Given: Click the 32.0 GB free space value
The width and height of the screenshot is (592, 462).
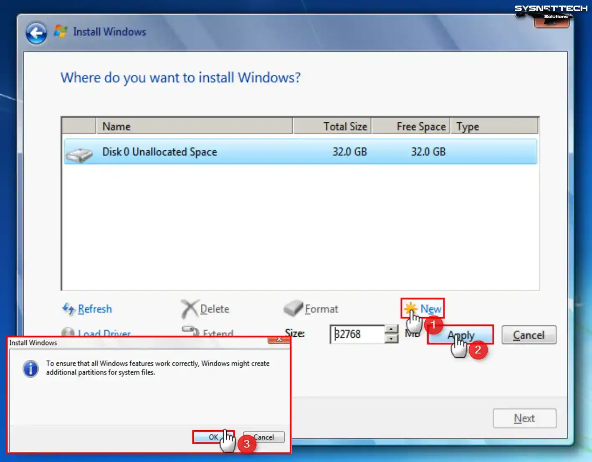Looking at the screenshot, I should (x=428, y=151).
